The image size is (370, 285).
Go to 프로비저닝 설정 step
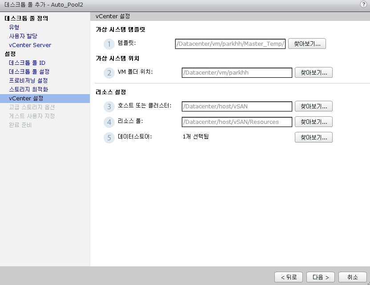[28, 80]
